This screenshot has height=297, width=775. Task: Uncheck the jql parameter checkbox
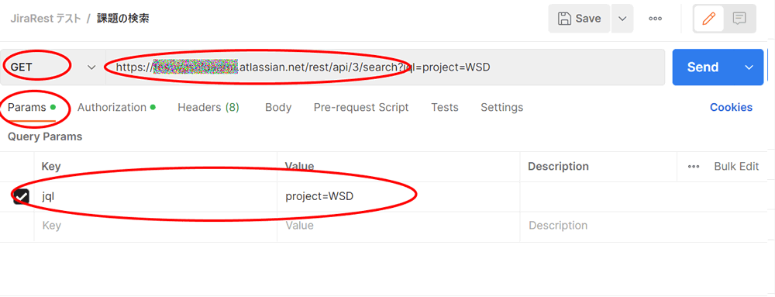21,197
